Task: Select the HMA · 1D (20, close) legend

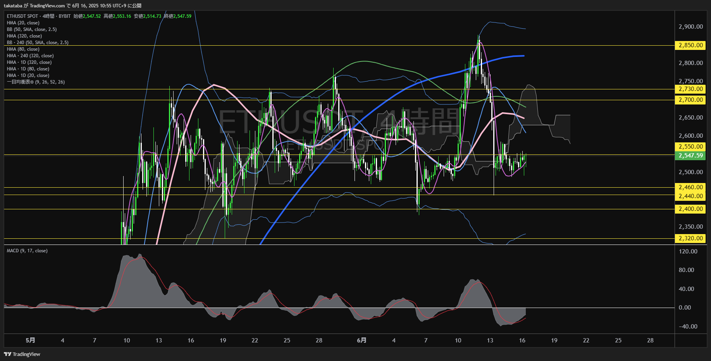Action: click(x=28, y=75)
